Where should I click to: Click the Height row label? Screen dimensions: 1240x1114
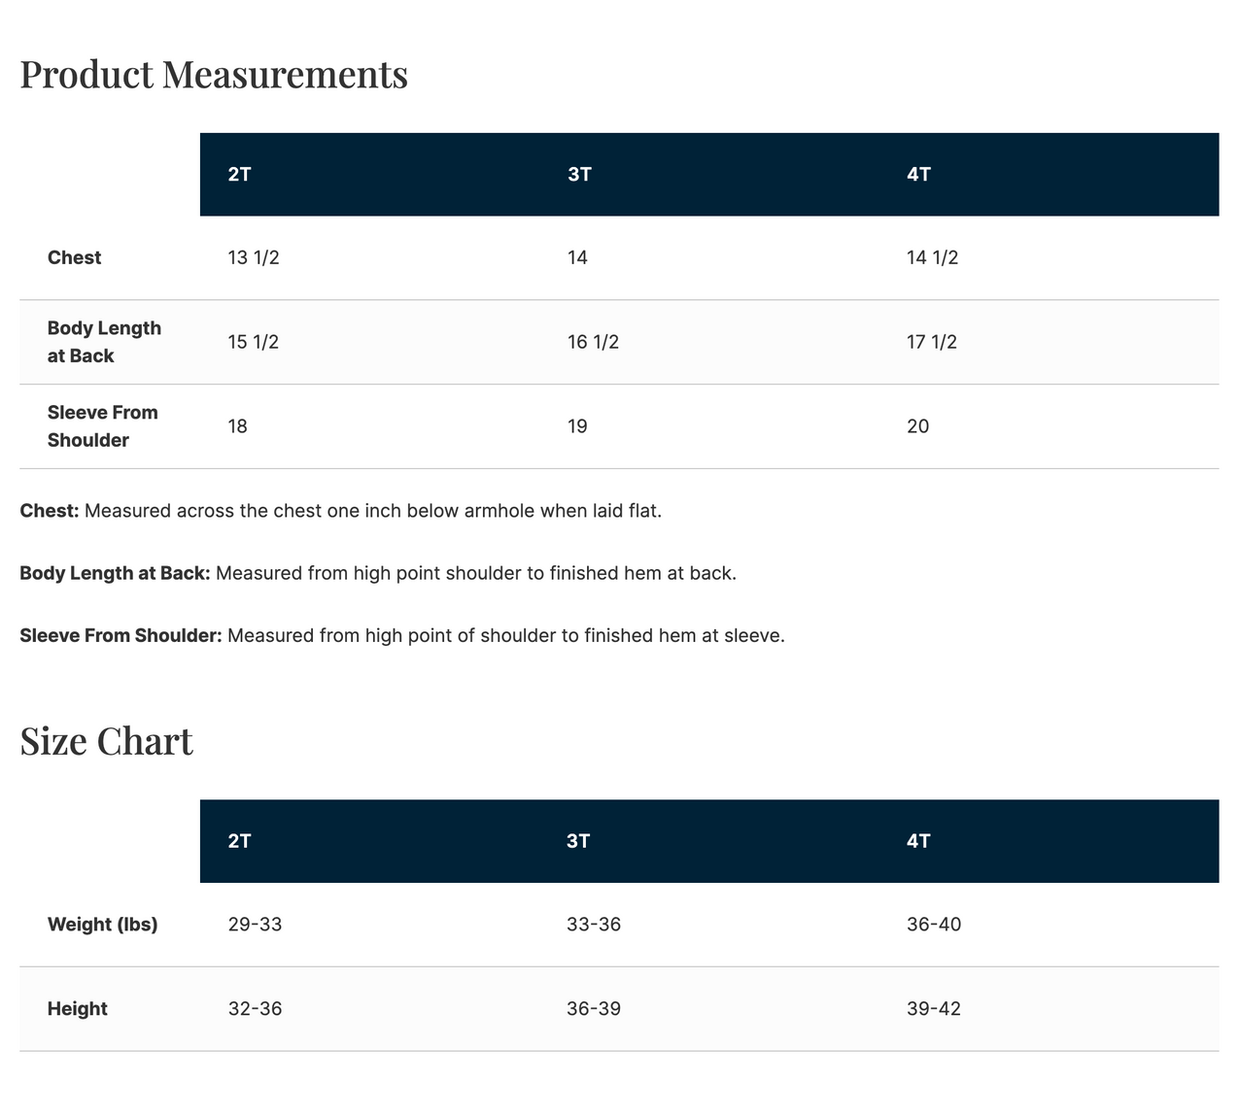tap(78, 1009)
